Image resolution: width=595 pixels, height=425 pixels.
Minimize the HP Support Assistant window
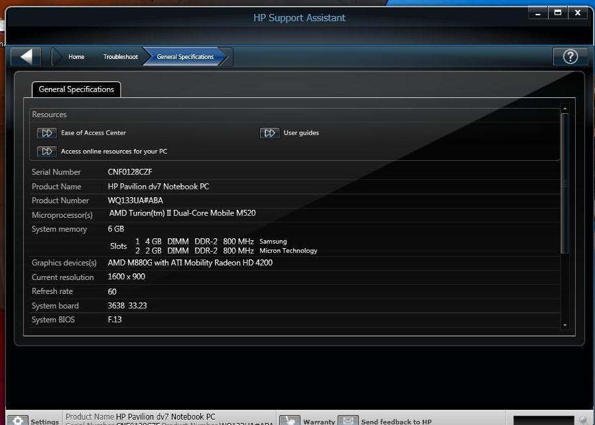click(x=538, y=13)
